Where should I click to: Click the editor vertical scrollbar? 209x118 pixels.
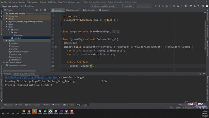[205, 35]
